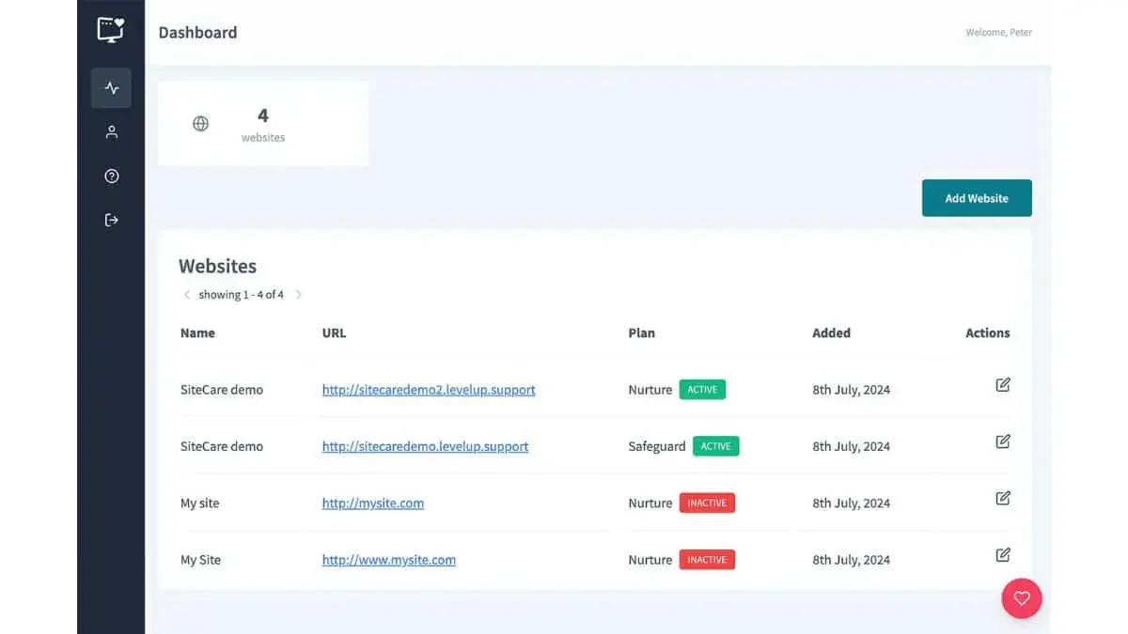Image resolution: width=1128 pixels, height=634 pixels.
Task: Click the INACTIVE badge for My site
Action: pyautogui.click(x=707, y=503)
